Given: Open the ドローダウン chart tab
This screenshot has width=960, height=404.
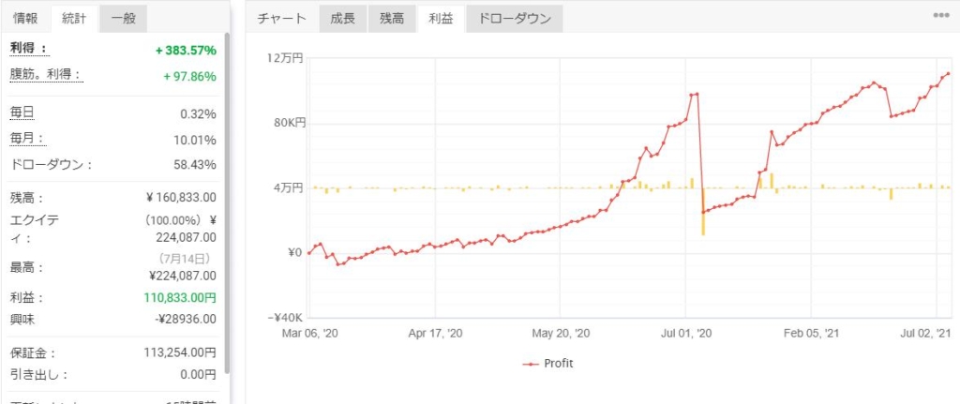Looking at the screenshot, I should [x=515, y=19].
